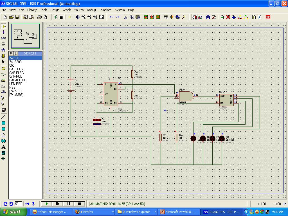288x216 pixels.
Task: Click the schematic overview thumbnail
Action: point(25,36)
